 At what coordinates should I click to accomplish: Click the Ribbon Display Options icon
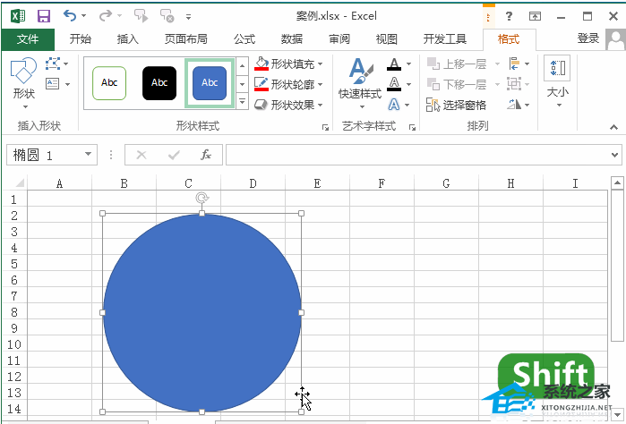pos(535,16)
